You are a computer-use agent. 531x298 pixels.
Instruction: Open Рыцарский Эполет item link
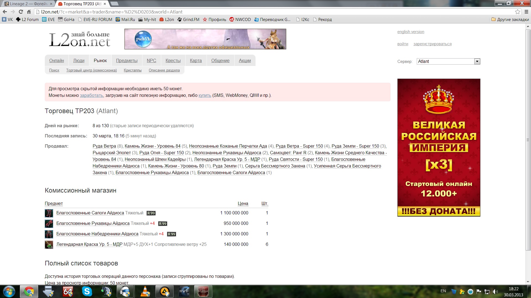112,153
